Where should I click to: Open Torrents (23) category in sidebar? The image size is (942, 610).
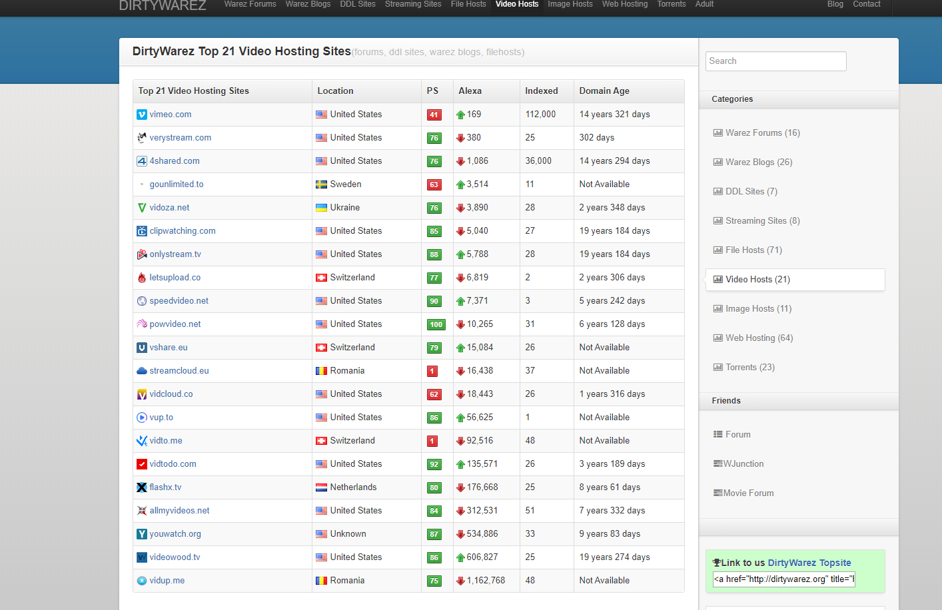tap(749, 368)
